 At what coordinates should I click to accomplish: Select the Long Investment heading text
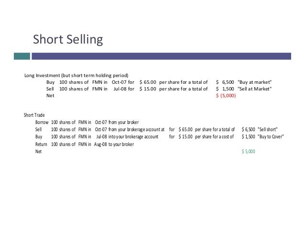tap(76, 76)
